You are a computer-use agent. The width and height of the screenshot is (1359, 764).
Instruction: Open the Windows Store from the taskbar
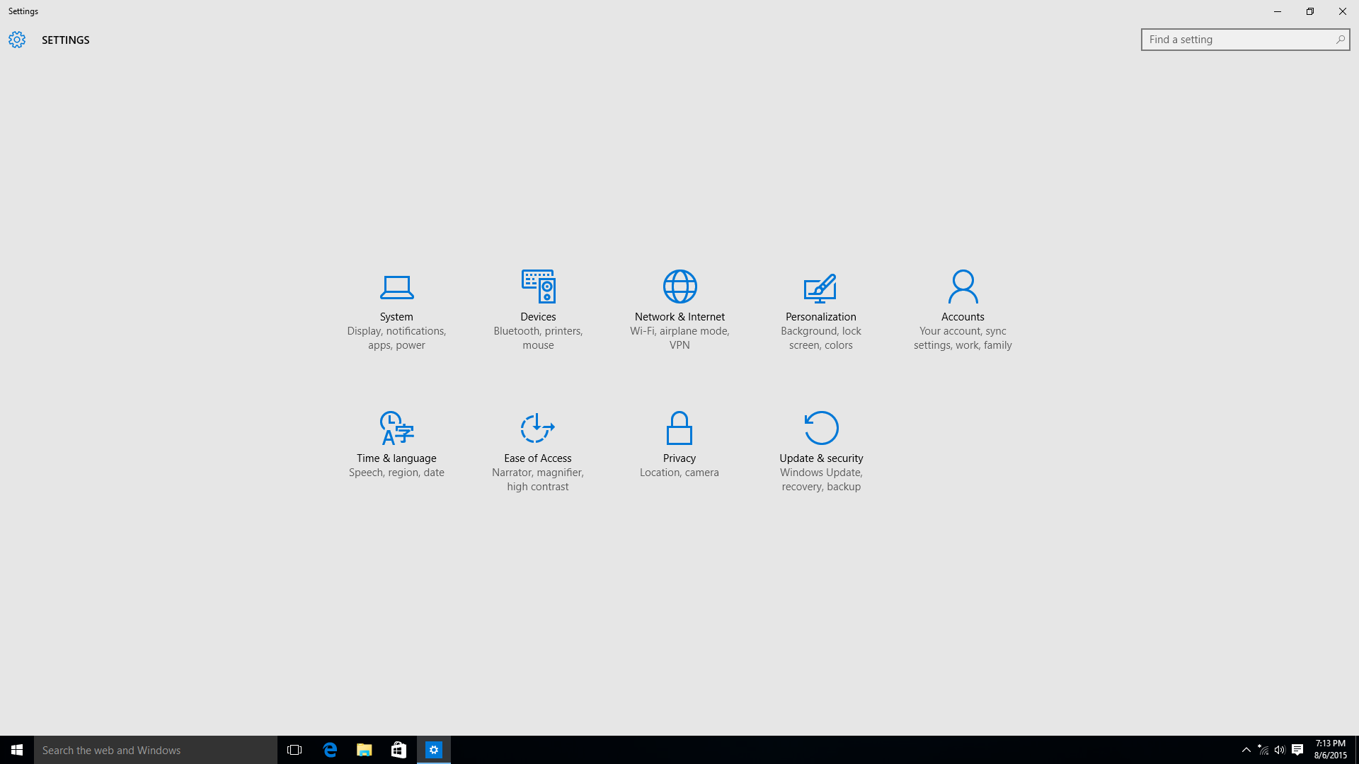click(x=399, y=750)
